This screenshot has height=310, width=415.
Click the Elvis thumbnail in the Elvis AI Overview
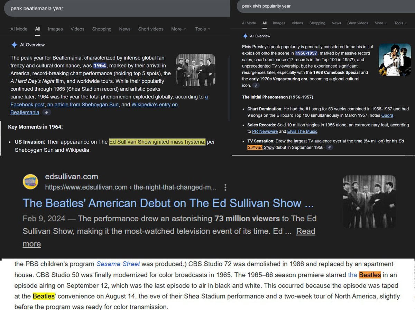[394, 60]
